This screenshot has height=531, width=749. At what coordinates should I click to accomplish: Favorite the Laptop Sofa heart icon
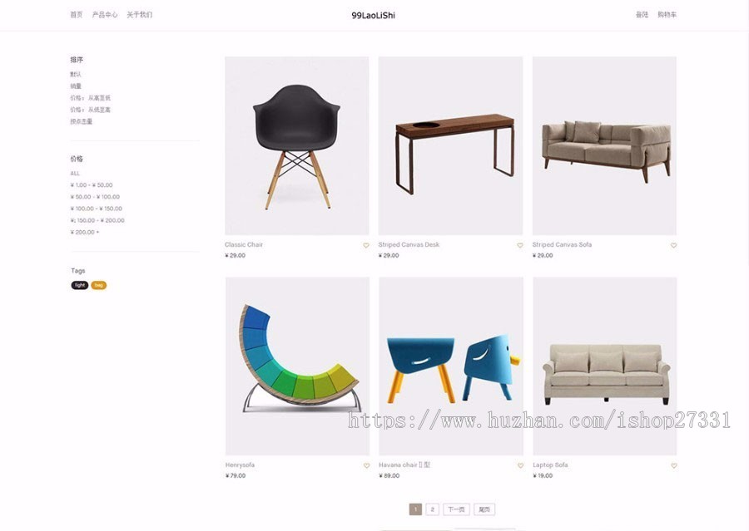[x=674, y=465]
